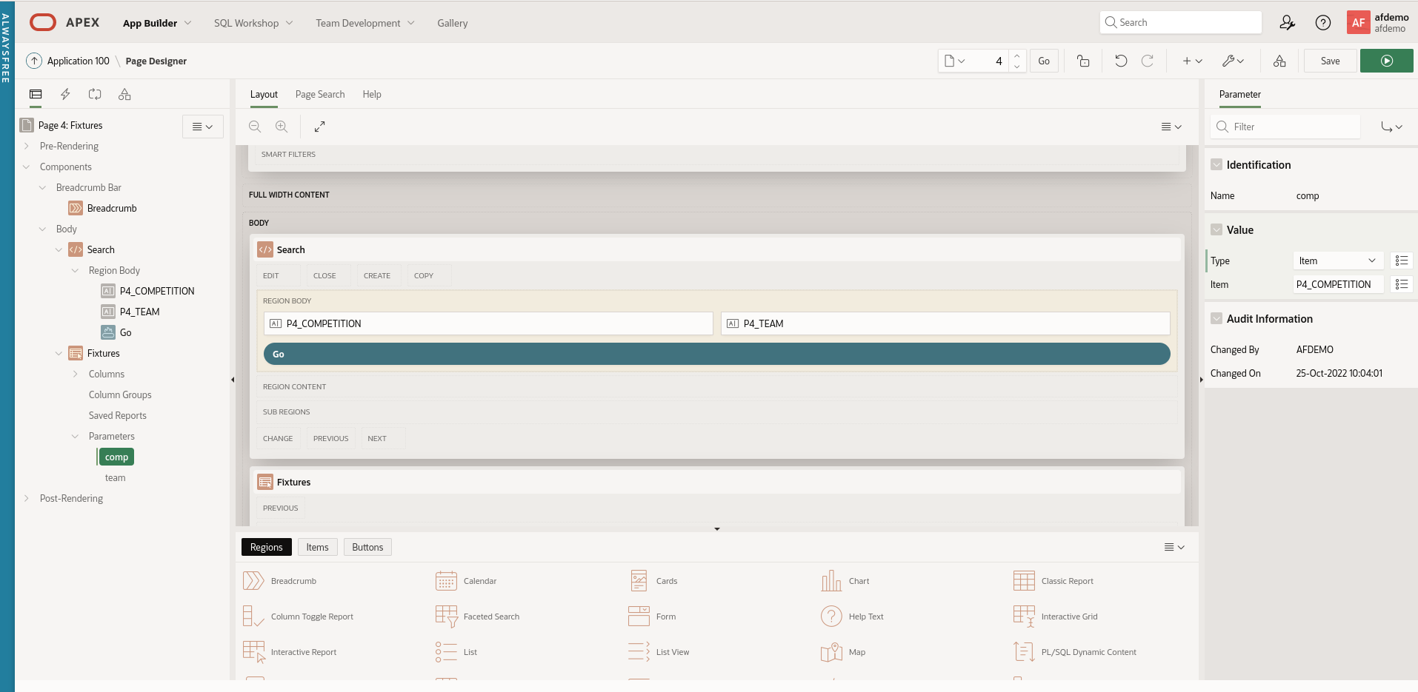Uncheck the Audit Information checkbox

1217,318
